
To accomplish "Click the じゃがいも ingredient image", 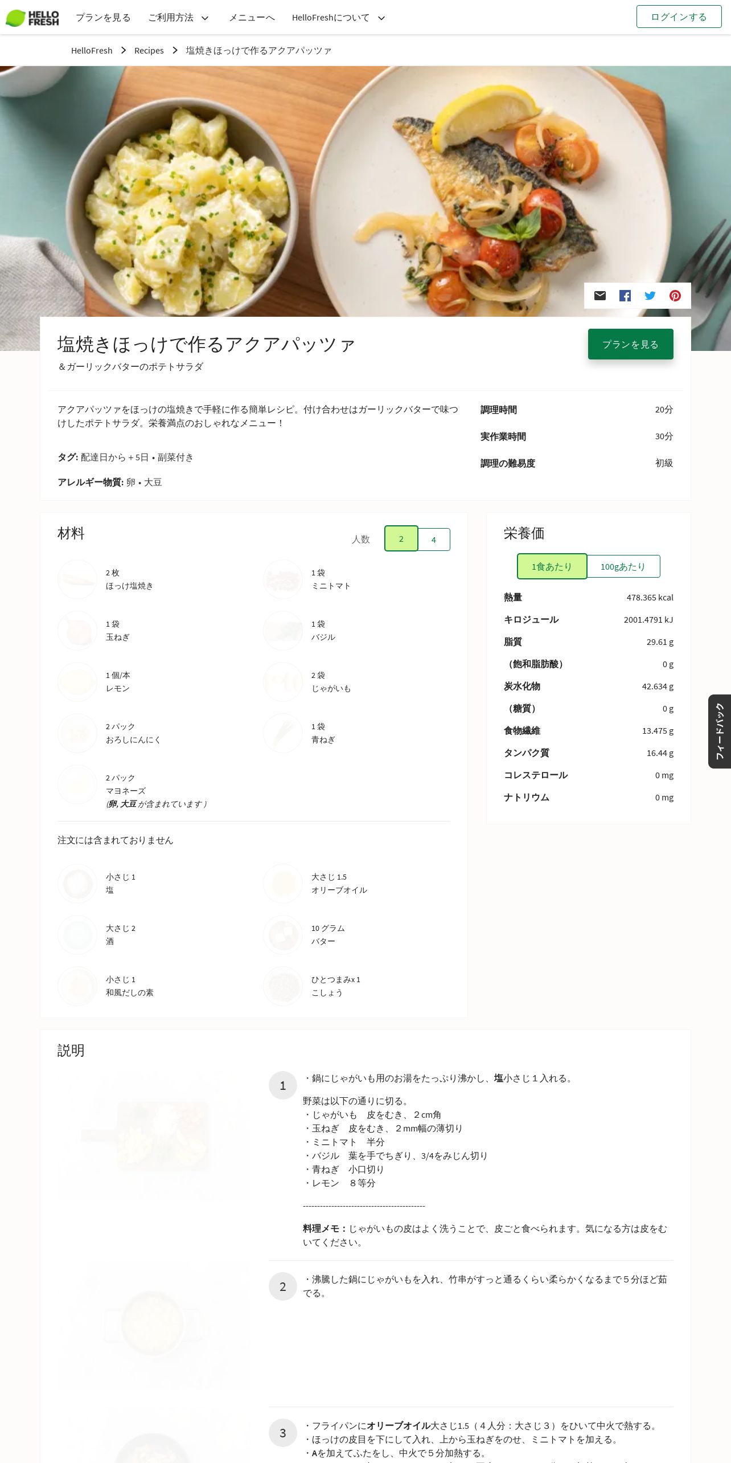I will (283, 682).
